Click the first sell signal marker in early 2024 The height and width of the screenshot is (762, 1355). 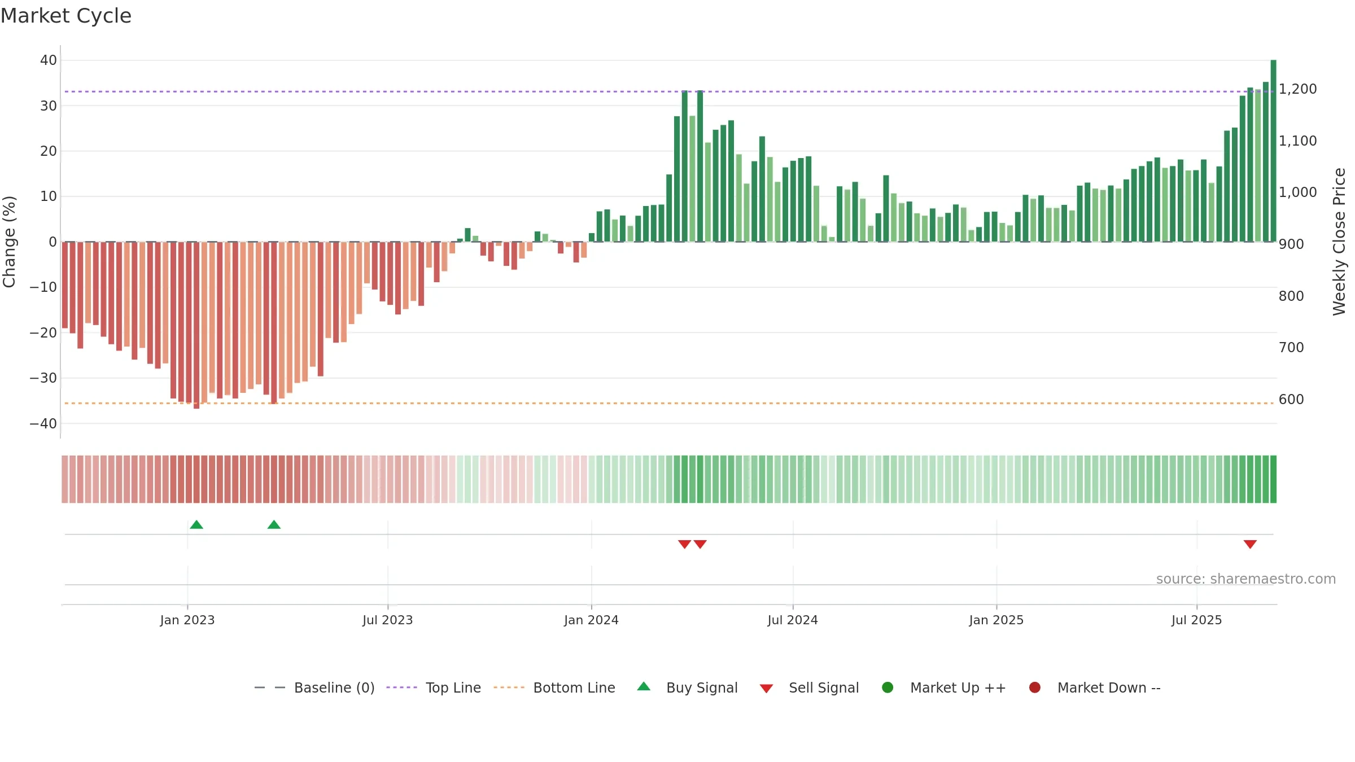point(684,544)
